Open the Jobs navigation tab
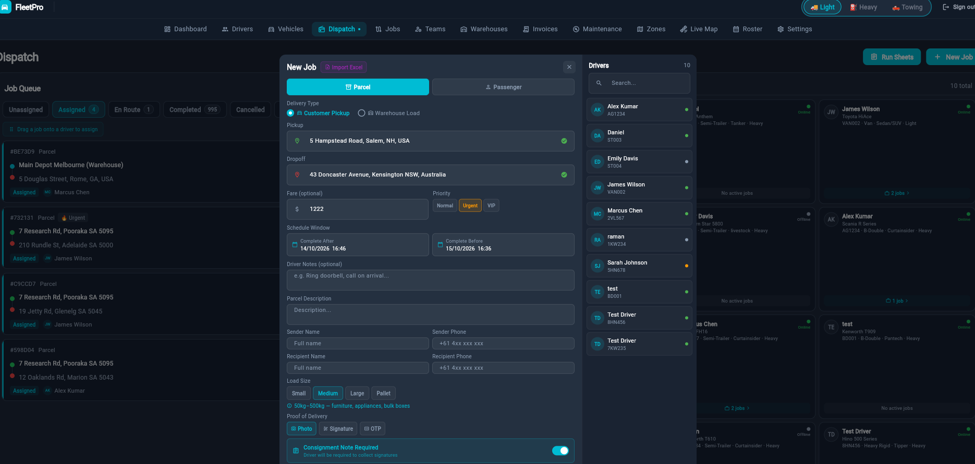Image resolution: width=975 pixels, height=464 pixels. [388, 29]
